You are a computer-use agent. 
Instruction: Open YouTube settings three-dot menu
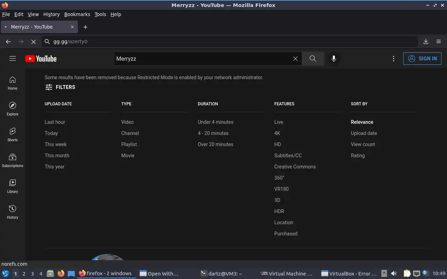394,59
